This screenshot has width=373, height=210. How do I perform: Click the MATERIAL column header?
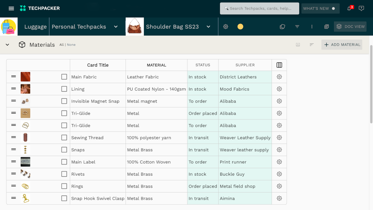point(156,65)
